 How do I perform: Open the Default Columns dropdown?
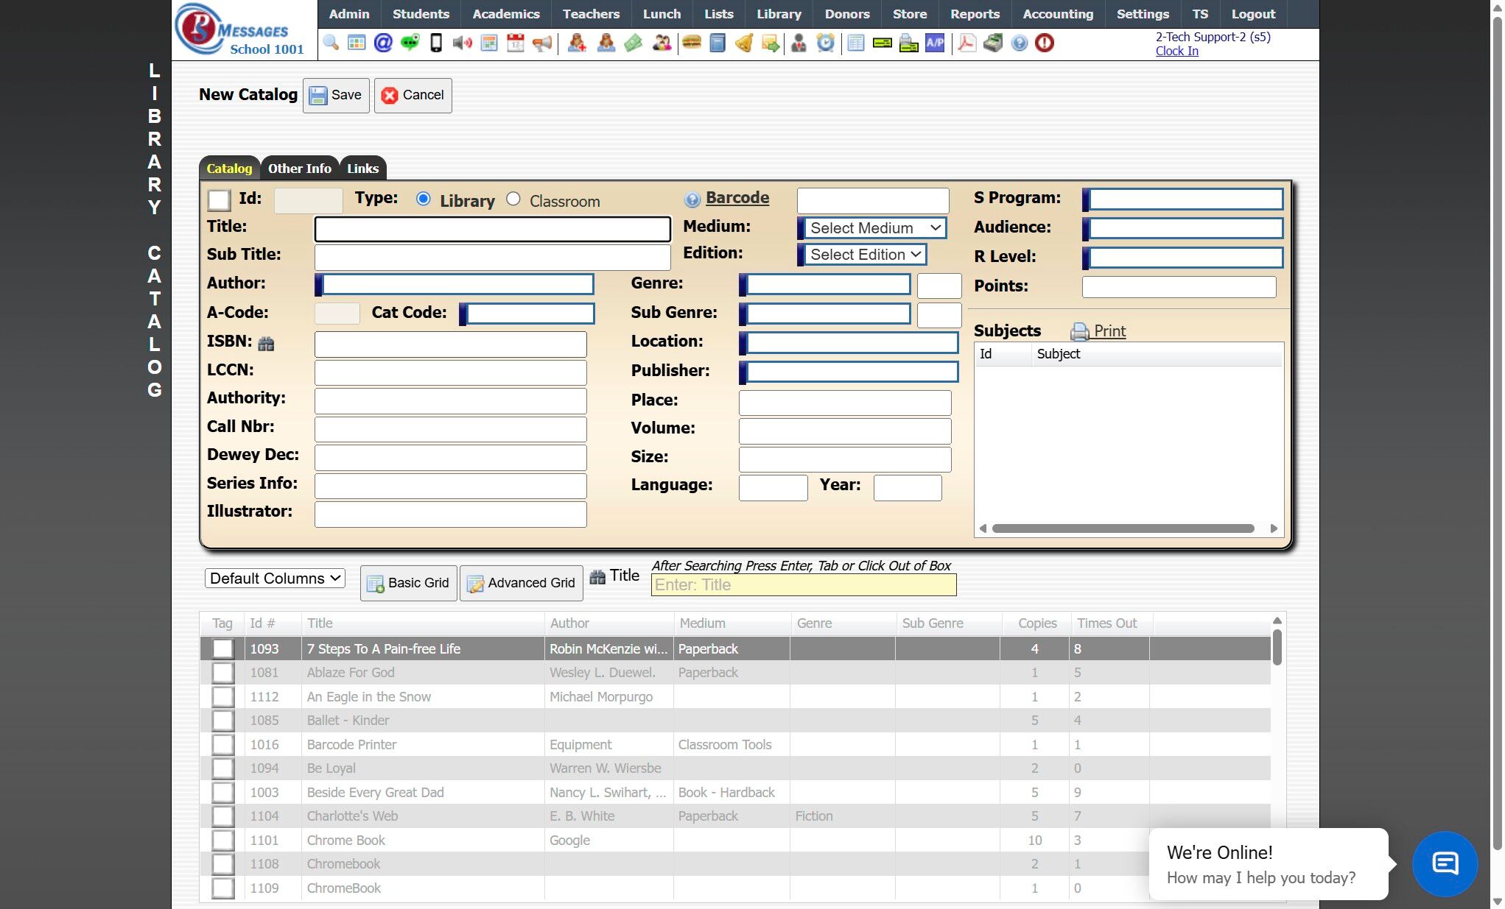tap(275, 579)
